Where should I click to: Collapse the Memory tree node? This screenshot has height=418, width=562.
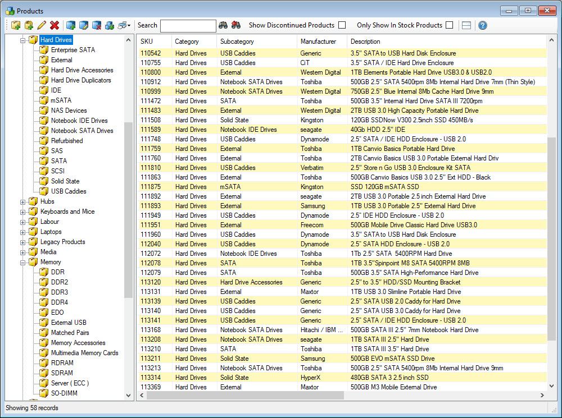pyautogui.click(x=23, y=263)
